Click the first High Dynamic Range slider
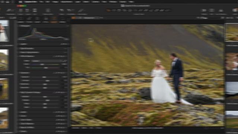238x134 pixels. 45,97
